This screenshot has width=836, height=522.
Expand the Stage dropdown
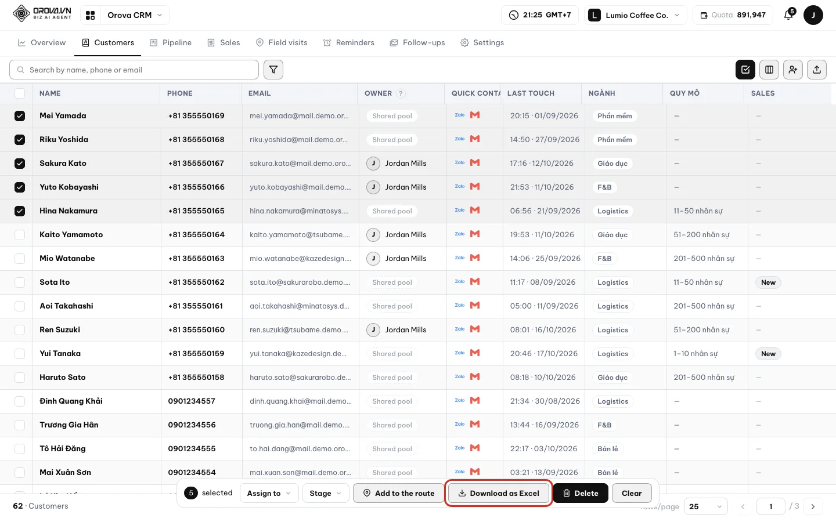tap(325, 493)
